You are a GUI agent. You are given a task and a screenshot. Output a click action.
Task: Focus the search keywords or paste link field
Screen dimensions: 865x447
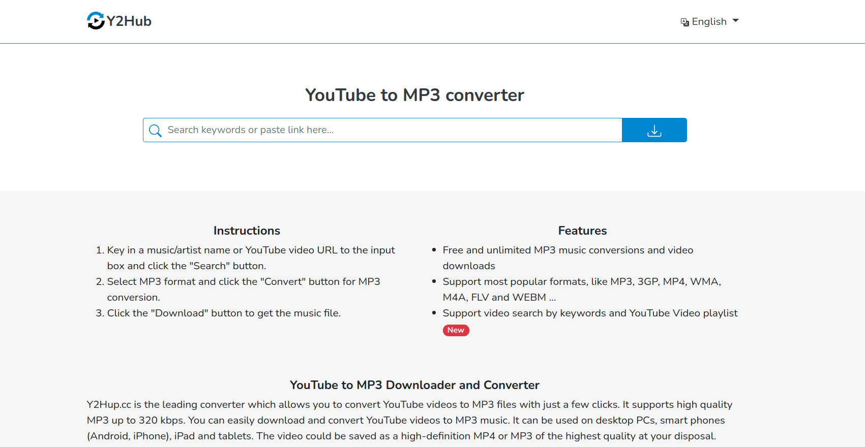(x=382, y=130)
